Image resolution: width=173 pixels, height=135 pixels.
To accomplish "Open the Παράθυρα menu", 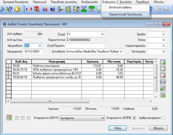I will 142,2.
